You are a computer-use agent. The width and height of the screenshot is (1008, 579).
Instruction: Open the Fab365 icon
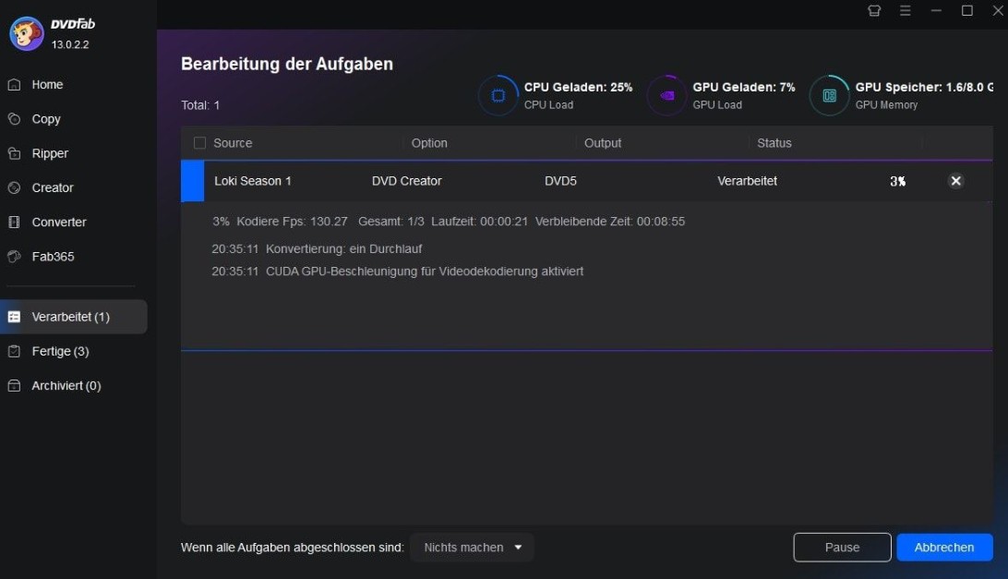tap(14, 257)
